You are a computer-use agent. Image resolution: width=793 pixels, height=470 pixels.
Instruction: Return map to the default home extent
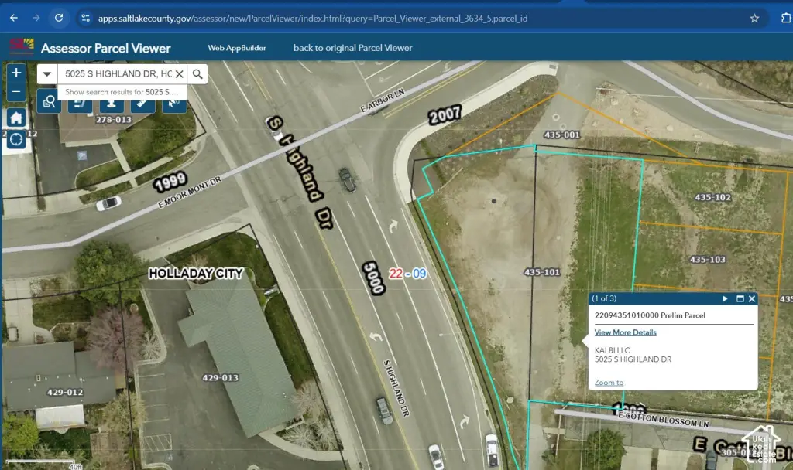[16, 117]
